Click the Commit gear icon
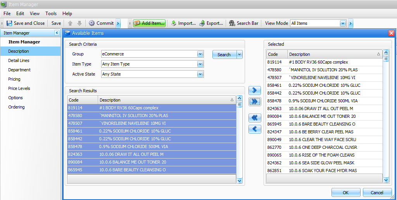This screenshot has width=397, height=200. tap(91, 23)
